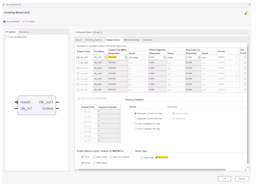Screen dimensions: 256x187
Task: Select Automatic Control Off-Chip feedback source
Action: pos(136,118)
